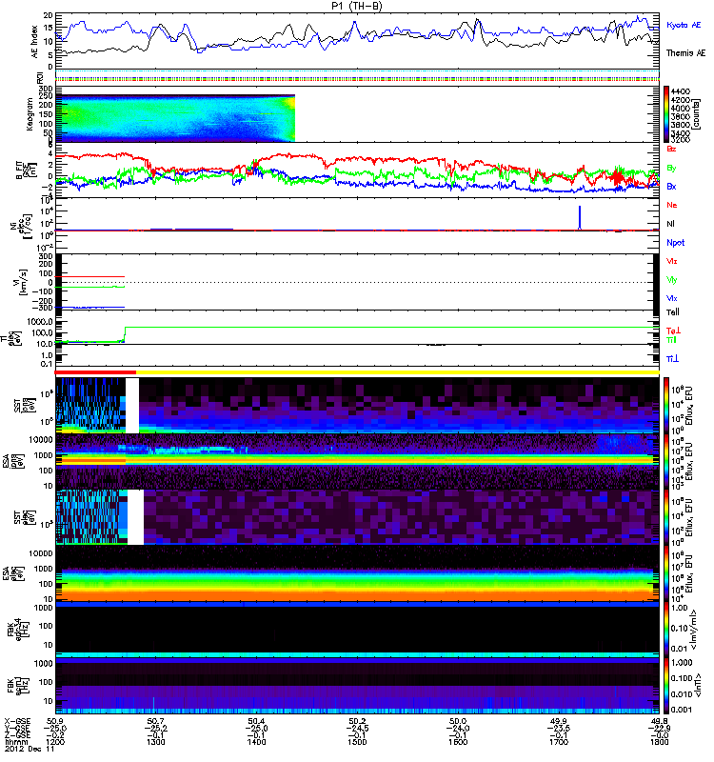Click the yellow segment of the status bar
714x762 pixels.
coord(398,372)
